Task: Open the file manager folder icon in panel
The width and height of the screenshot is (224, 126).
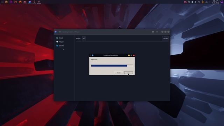Action: pyautogui.click(x=15, y=2)
